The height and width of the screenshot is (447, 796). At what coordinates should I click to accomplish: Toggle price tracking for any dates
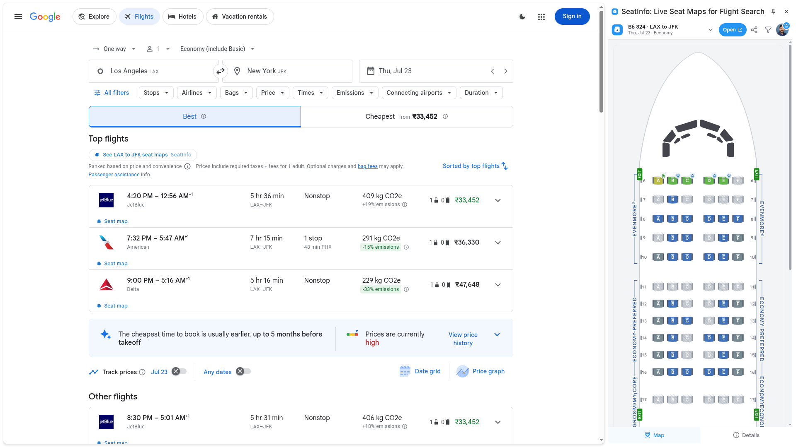pos(244,372)
